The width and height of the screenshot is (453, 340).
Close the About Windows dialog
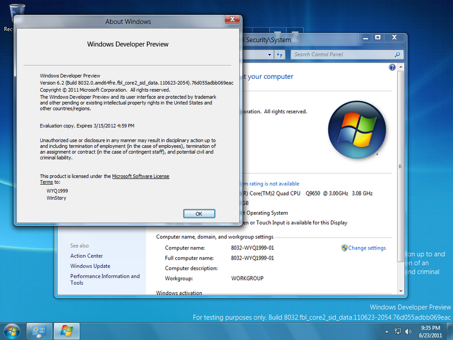(x=232, y=19)
